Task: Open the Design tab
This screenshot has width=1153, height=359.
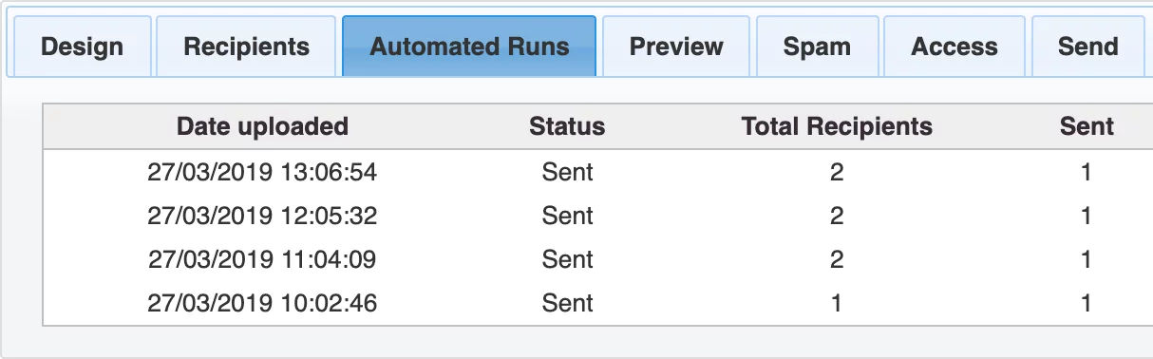Action: pyautogui.click(x=82, y=47)
